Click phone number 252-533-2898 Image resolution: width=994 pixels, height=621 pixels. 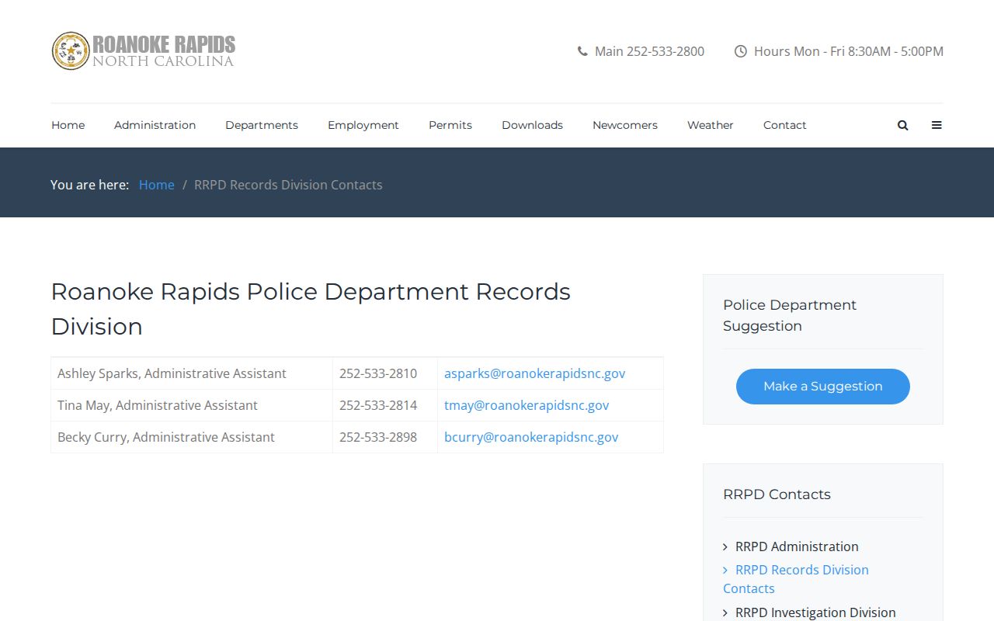click(x=378, y=437)
